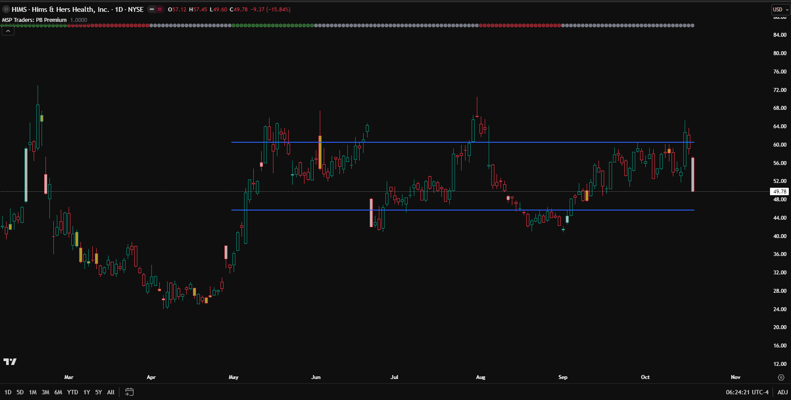
Task: Open the USD currency dropdown
Action: [780, 9]
